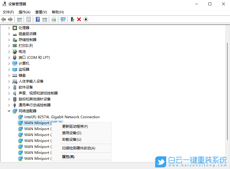Show or hide the console tree pane
This screenshot has width=230, height=169.
[x=19, y=19]
